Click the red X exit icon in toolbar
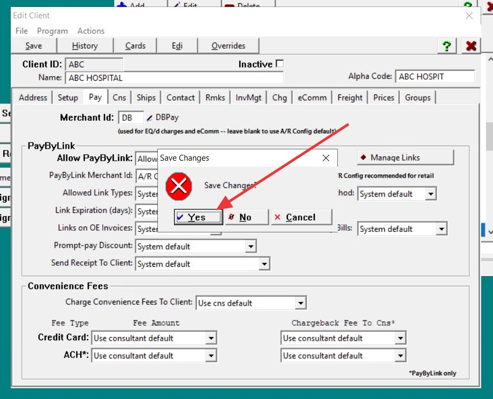Image resolution: width=493 pixels, height=399 pixels. [x=471, y=46]
